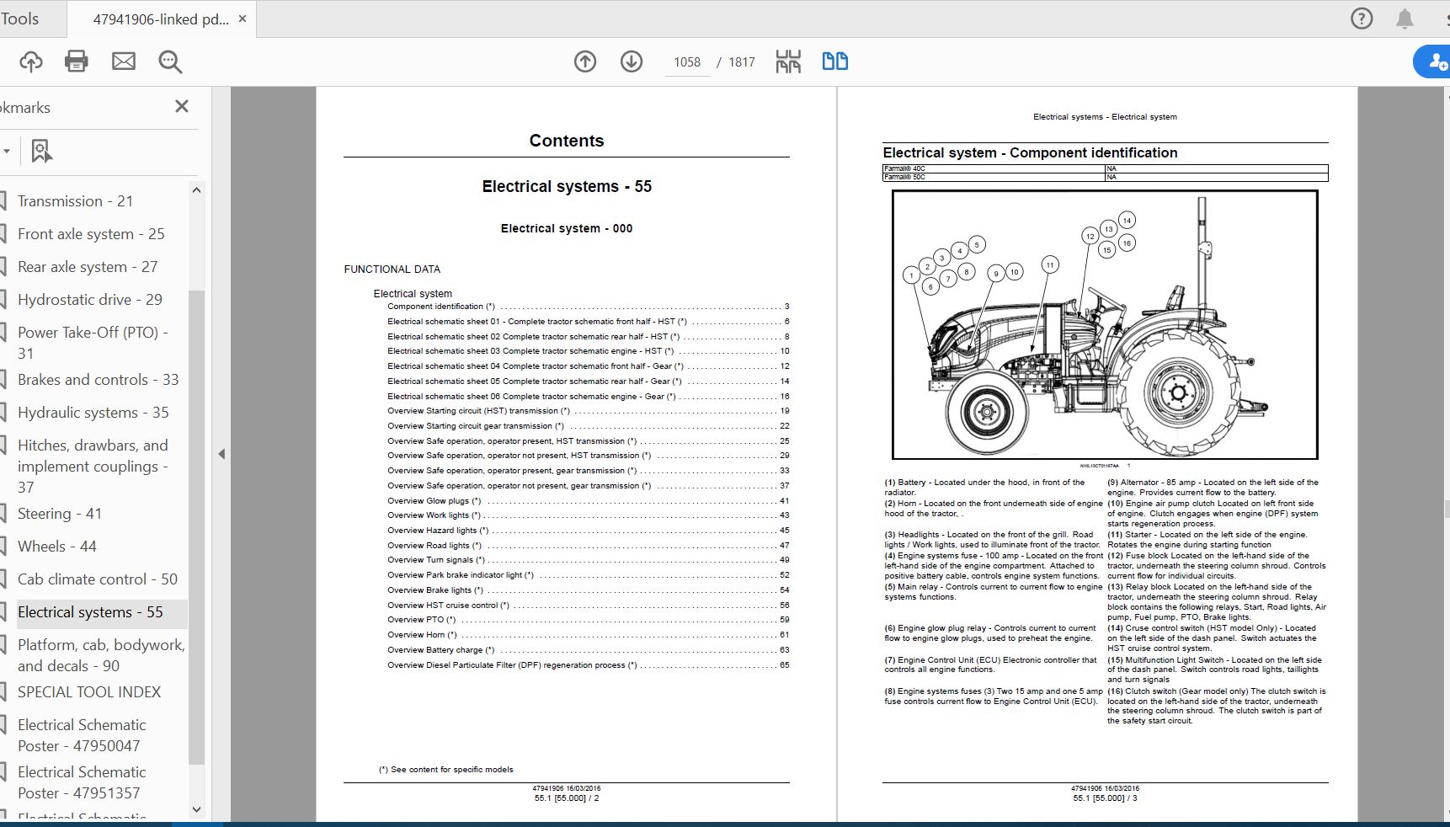The width and height of the screenshot is (1450, 827).
Task: Collapse the navigation pane with arrow
Action: (x=221, y=454)
